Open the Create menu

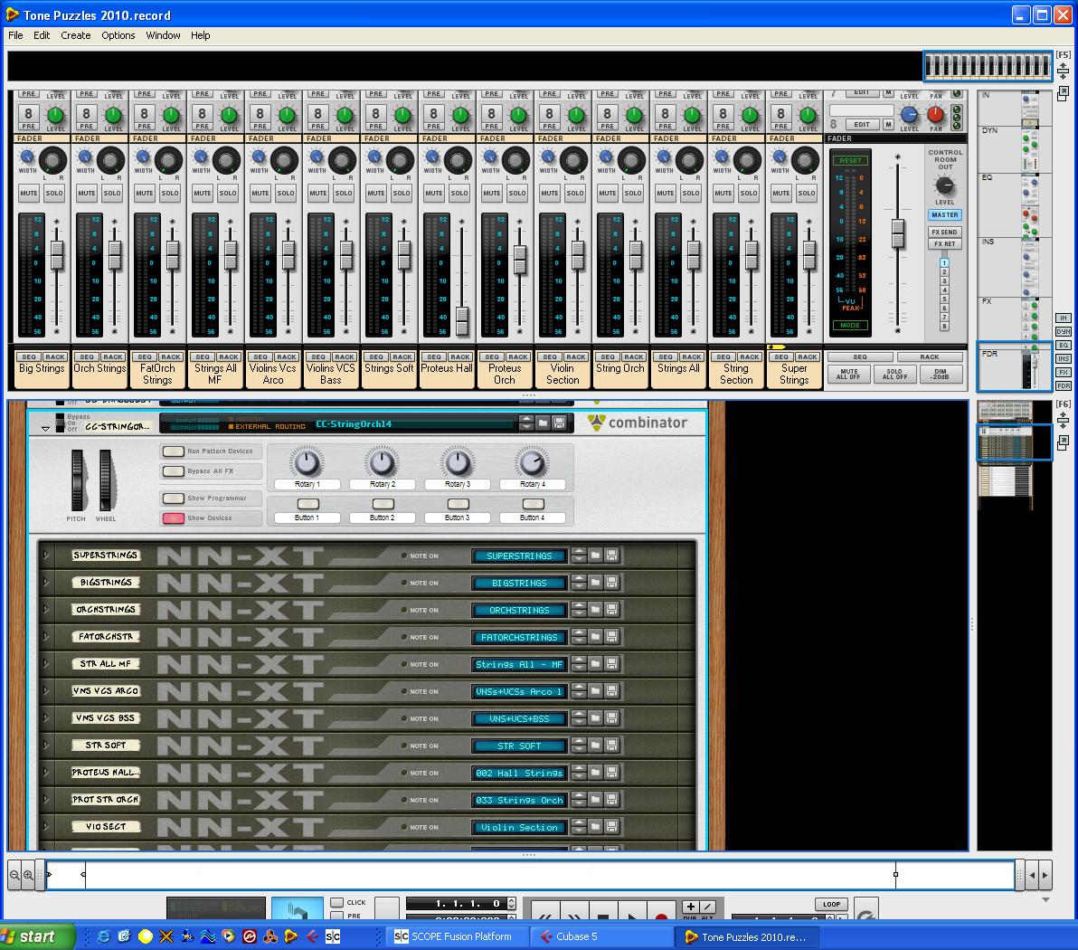pyautogui.click(x=76, y=35)
